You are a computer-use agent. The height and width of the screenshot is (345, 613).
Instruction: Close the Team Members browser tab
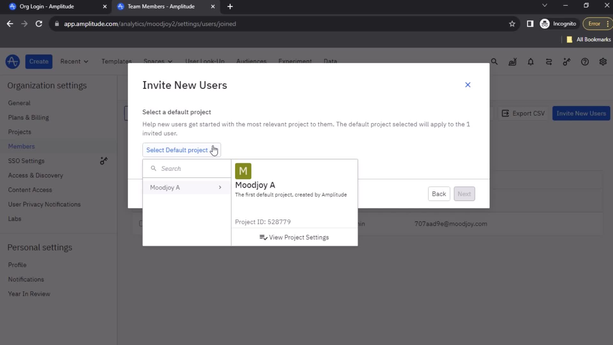(213, 6)
